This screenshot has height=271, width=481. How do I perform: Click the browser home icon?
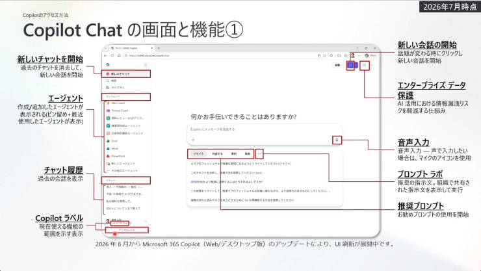click(119, 56)
